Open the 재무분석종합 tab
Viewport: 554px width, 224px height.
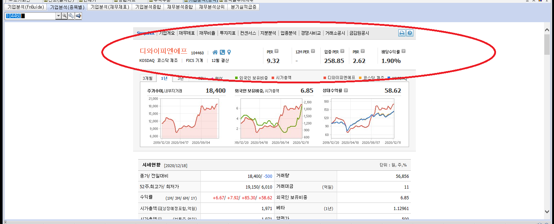click(x=180, y=7)
